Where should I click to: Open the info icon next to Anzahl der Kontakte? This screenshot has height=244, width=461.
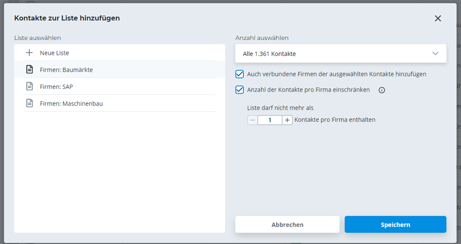pos(382,90)
